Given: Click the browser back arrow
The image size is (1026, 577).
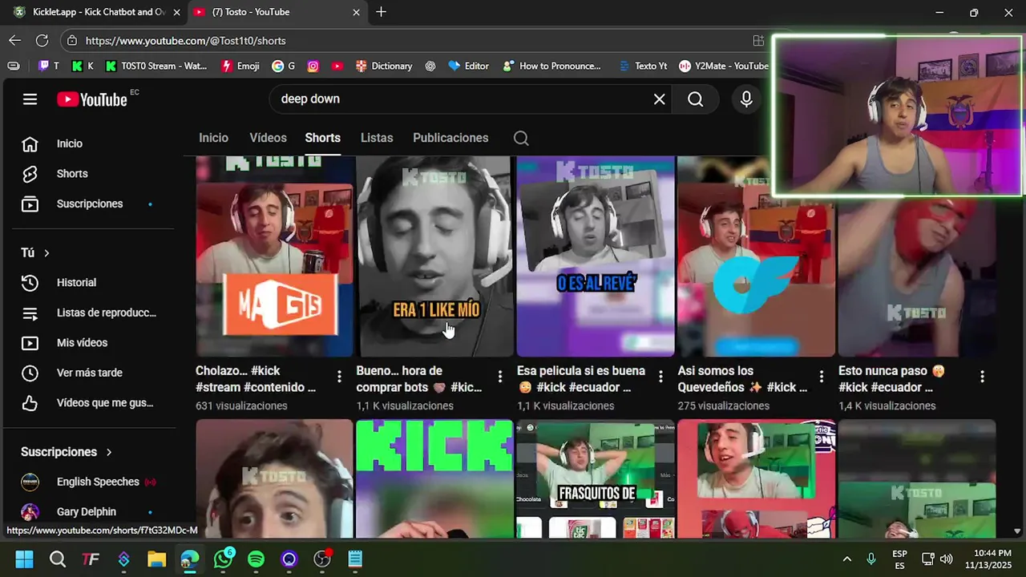Looking at the screenshot, I should point(15,40).
